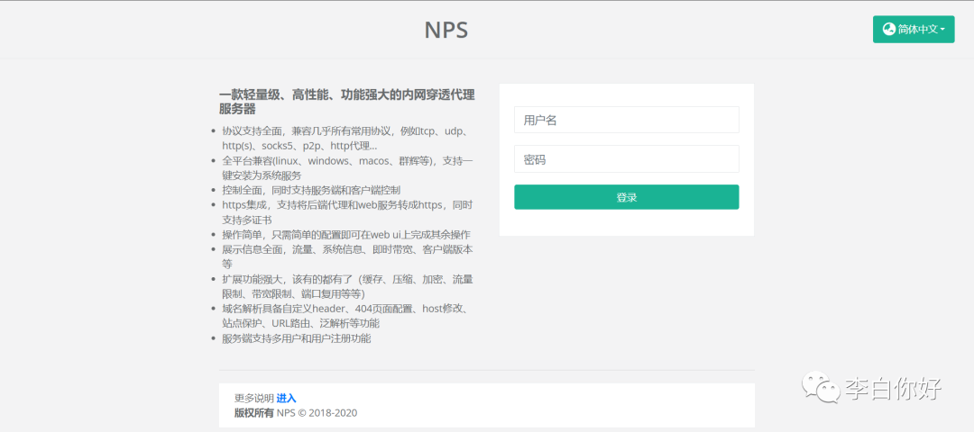This screenshot has height=432, width=974.
Task: Focus the 用户名 username field
Action: [626, 120]
